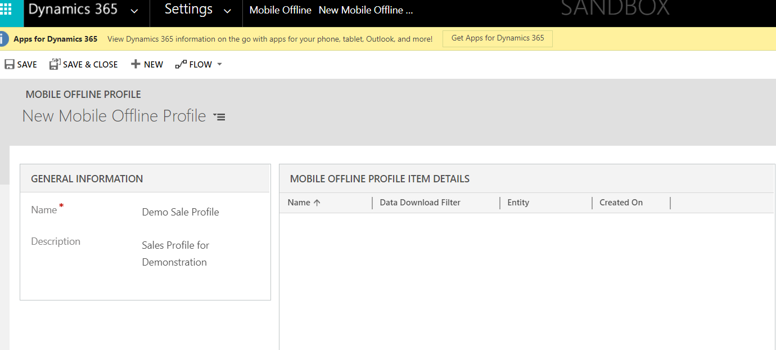776x350 pixels.
Task: Click the Apps for Dynamics 365 banner title
Action: tap(56, 39)
